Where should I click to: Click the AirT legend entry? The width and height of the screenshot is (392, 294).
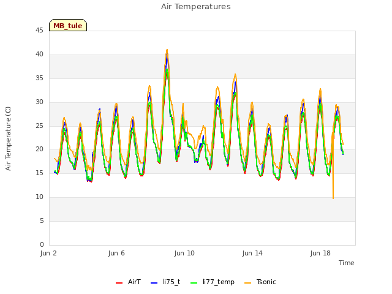pos(128,282)
